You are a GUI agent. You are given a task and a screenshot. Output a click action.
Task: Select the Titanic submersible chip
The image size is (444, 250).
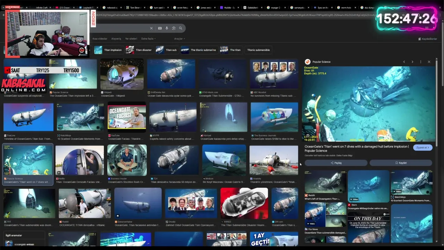click(x=258, y=50)
